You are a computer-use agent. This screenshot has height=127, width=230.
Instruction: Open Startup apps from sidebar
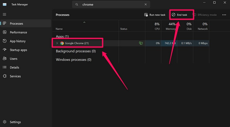click(5, 50)
